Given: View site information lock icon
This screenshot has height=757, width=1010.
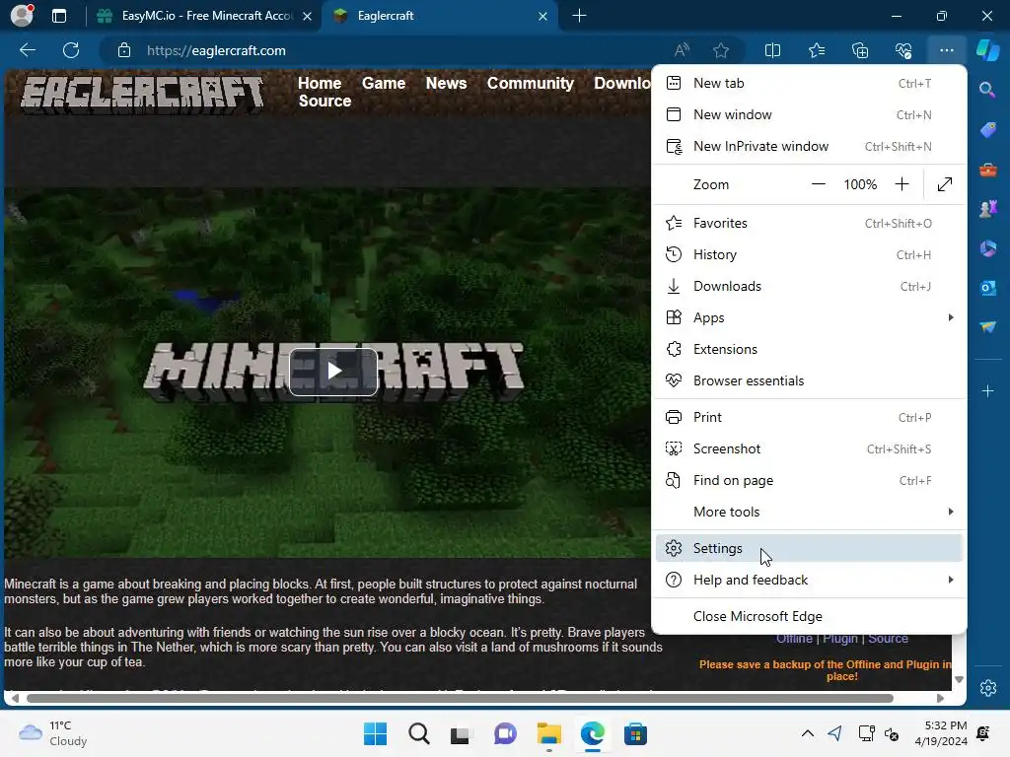Looking at the screenshot, I should (124, 50).
